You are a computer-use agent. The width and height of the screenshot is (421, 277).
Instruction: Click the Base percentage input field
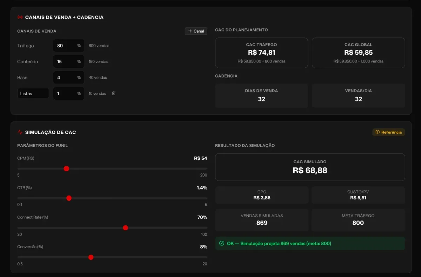pyautogui.click(x=69, y=78)
